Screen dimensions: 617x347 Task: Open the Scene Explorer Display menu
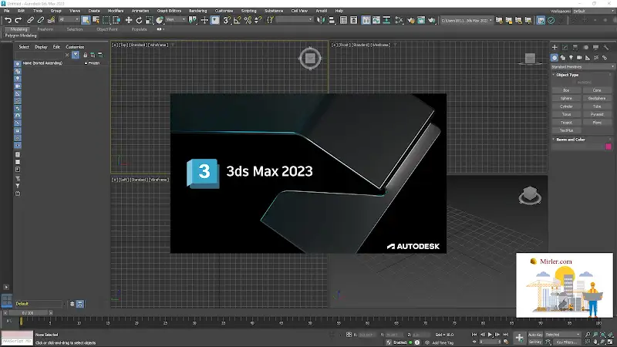[41, 47]
